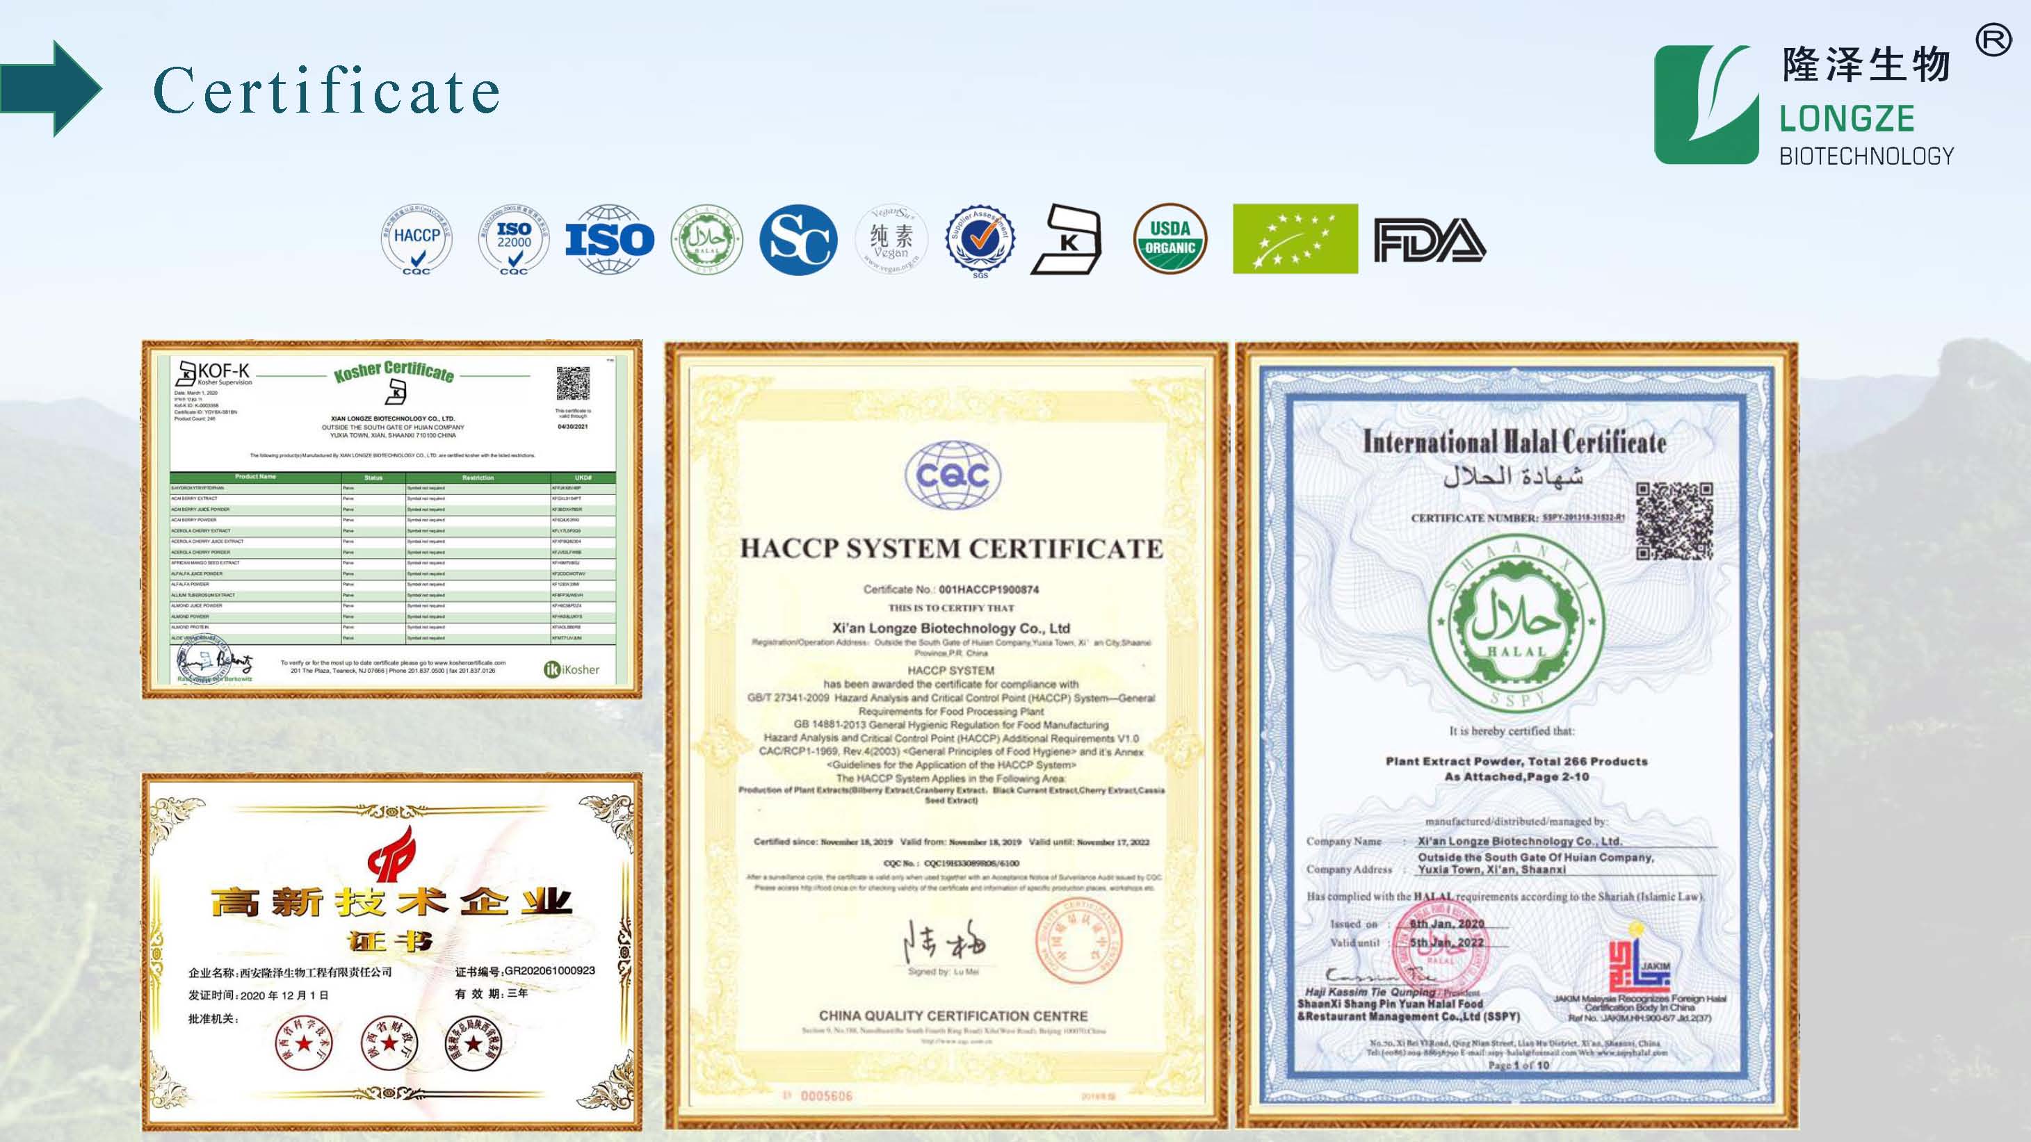Click the issue date 2020年12月1日
Viewport: 2031px width, 1142px height.
tap(284, 995)
